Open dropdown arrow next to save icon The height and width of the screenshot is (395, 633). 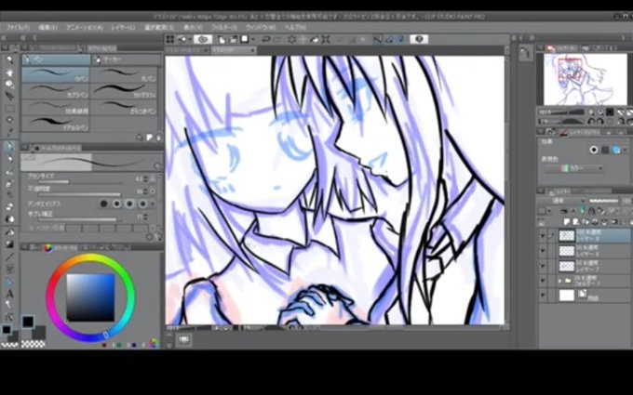pyautogui.click(x=253, y=39)
